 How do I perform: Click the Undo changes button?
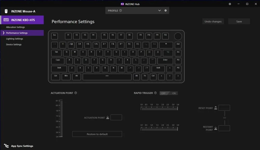pyautogui.click(x=213, y=21)
